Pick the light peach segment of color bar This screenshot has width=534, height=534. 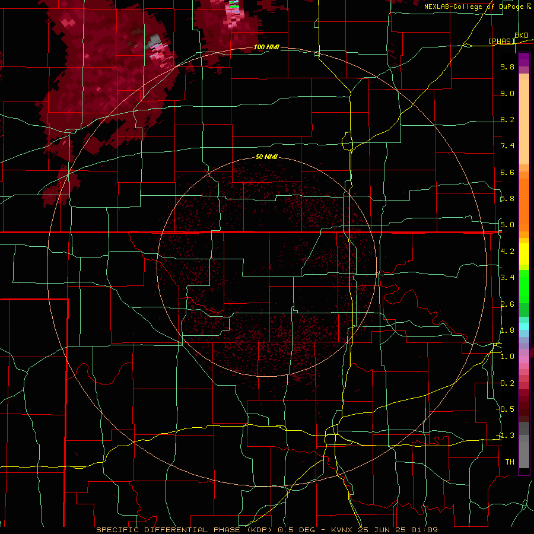(524, 123)
